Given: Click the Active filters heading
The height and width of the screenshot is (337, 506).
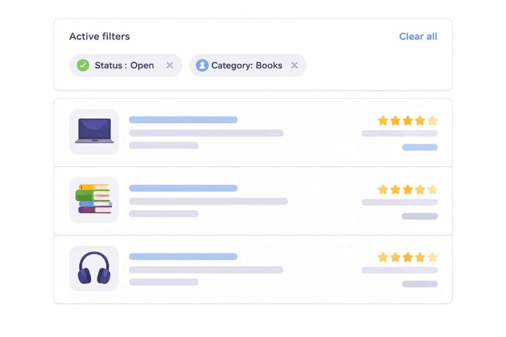Looking at the screenshot, I should [x=99, y=36].
